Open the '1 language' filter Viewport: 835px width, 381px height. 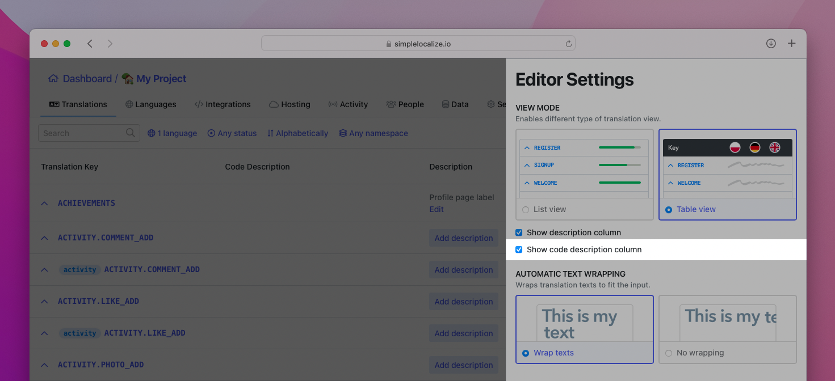click(x=172, y=133)
